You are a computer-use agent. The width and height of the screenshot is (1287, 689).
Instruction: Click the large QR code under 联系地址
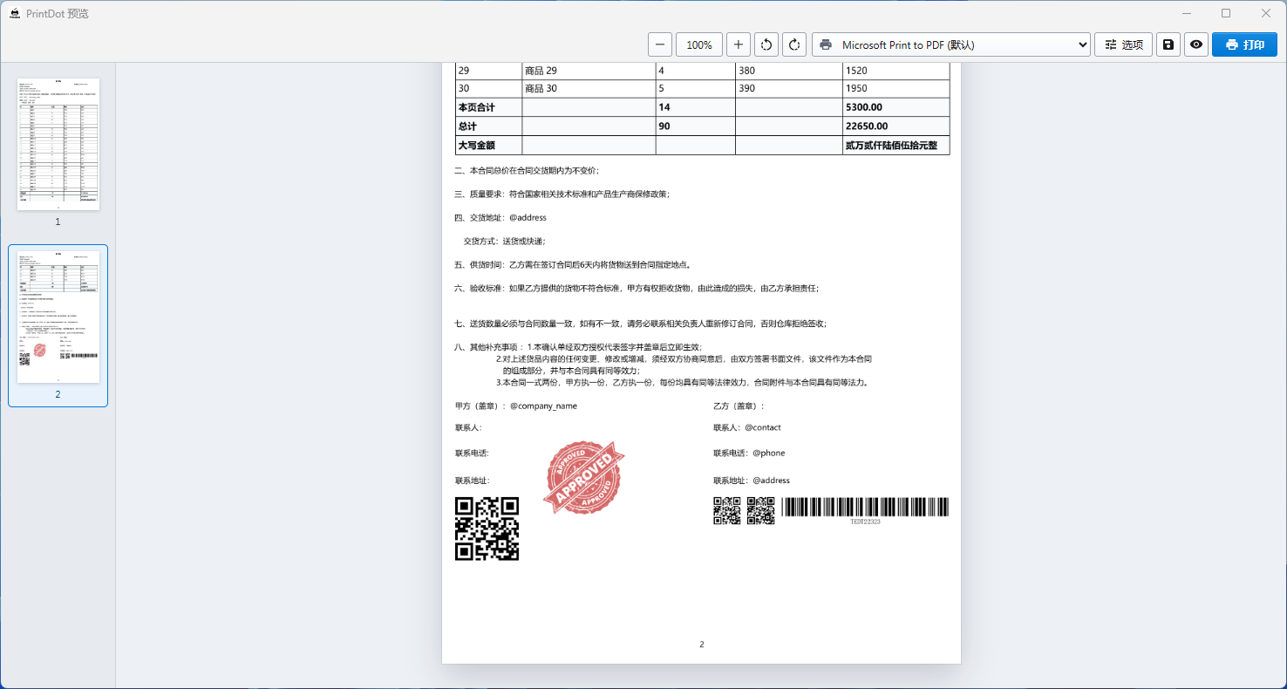tap(487, 529)
